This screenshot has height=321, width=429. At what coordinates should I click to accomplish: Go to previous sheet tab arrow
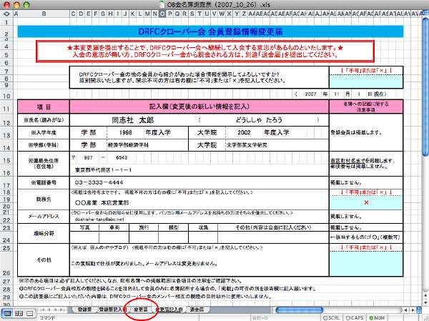tap(49, 309)
